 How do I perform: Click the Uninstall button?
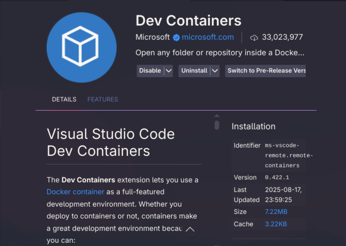194,71
